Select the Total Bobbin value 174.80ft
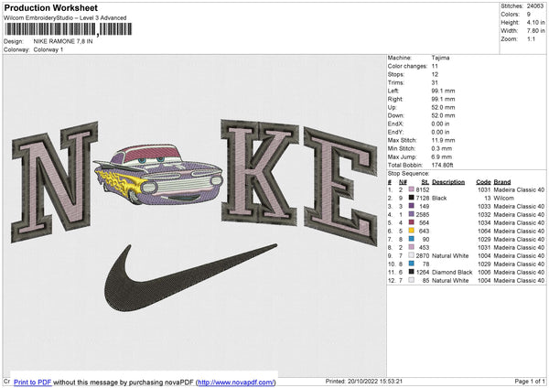The width and height of the screenshot is (549, 388). (442, 165)
